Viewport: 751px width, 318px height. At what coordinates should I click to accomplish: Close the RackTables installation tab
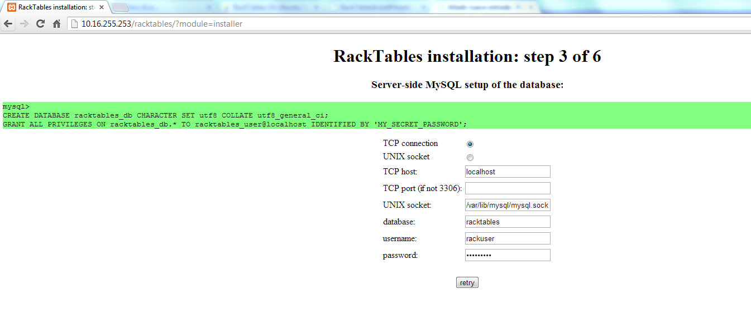pyautogui.click(x=101, y=7)
